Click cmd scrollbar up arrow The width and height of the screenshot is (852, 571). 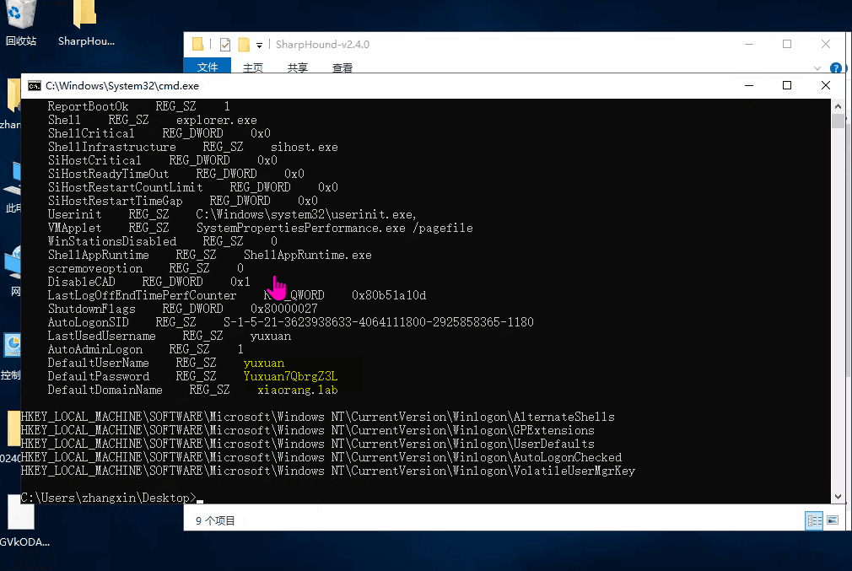click(x=838, y=106)
